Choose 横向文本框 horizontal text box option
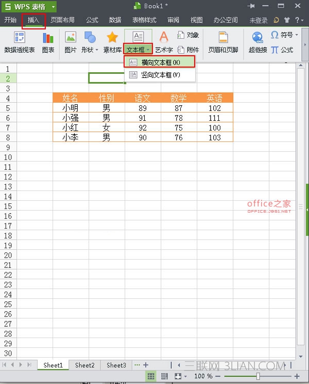The height and width of the screenshot is (384, 309). pyautogui.click(x=160, y=62)
